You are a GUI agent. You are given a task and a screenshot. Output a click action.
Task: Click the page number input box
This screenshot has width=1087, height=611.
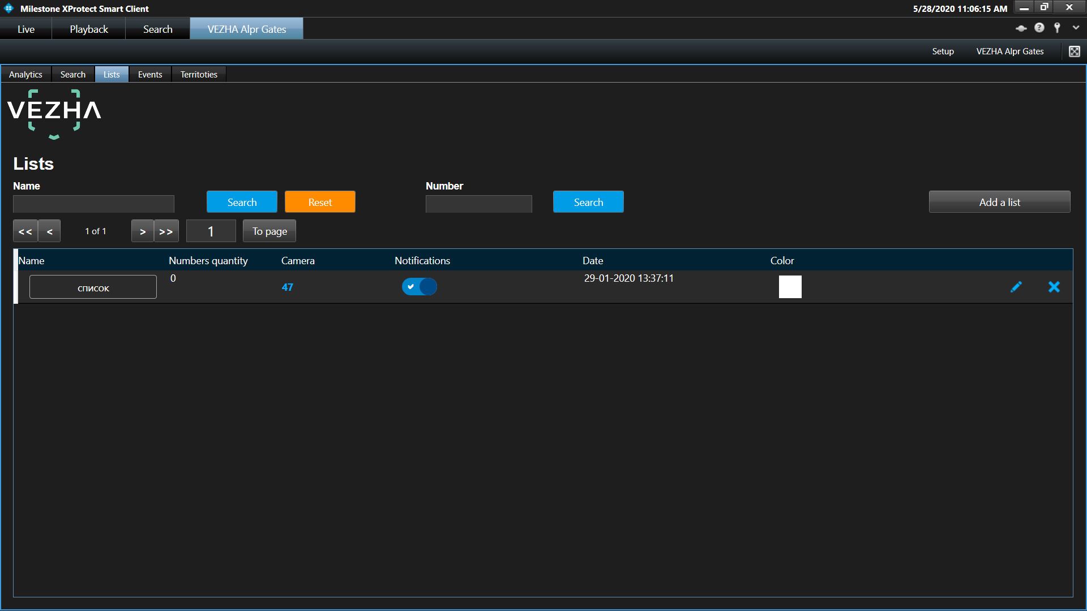click(211, 231)
